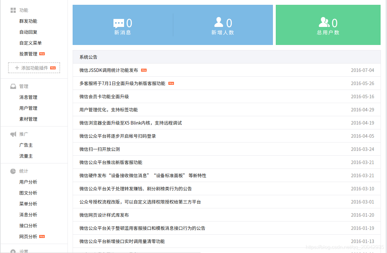Viewport: 387px width, 253px height.
Task: Open 微信网页设计样式库发布 announcement
Action: click(104, 215)
